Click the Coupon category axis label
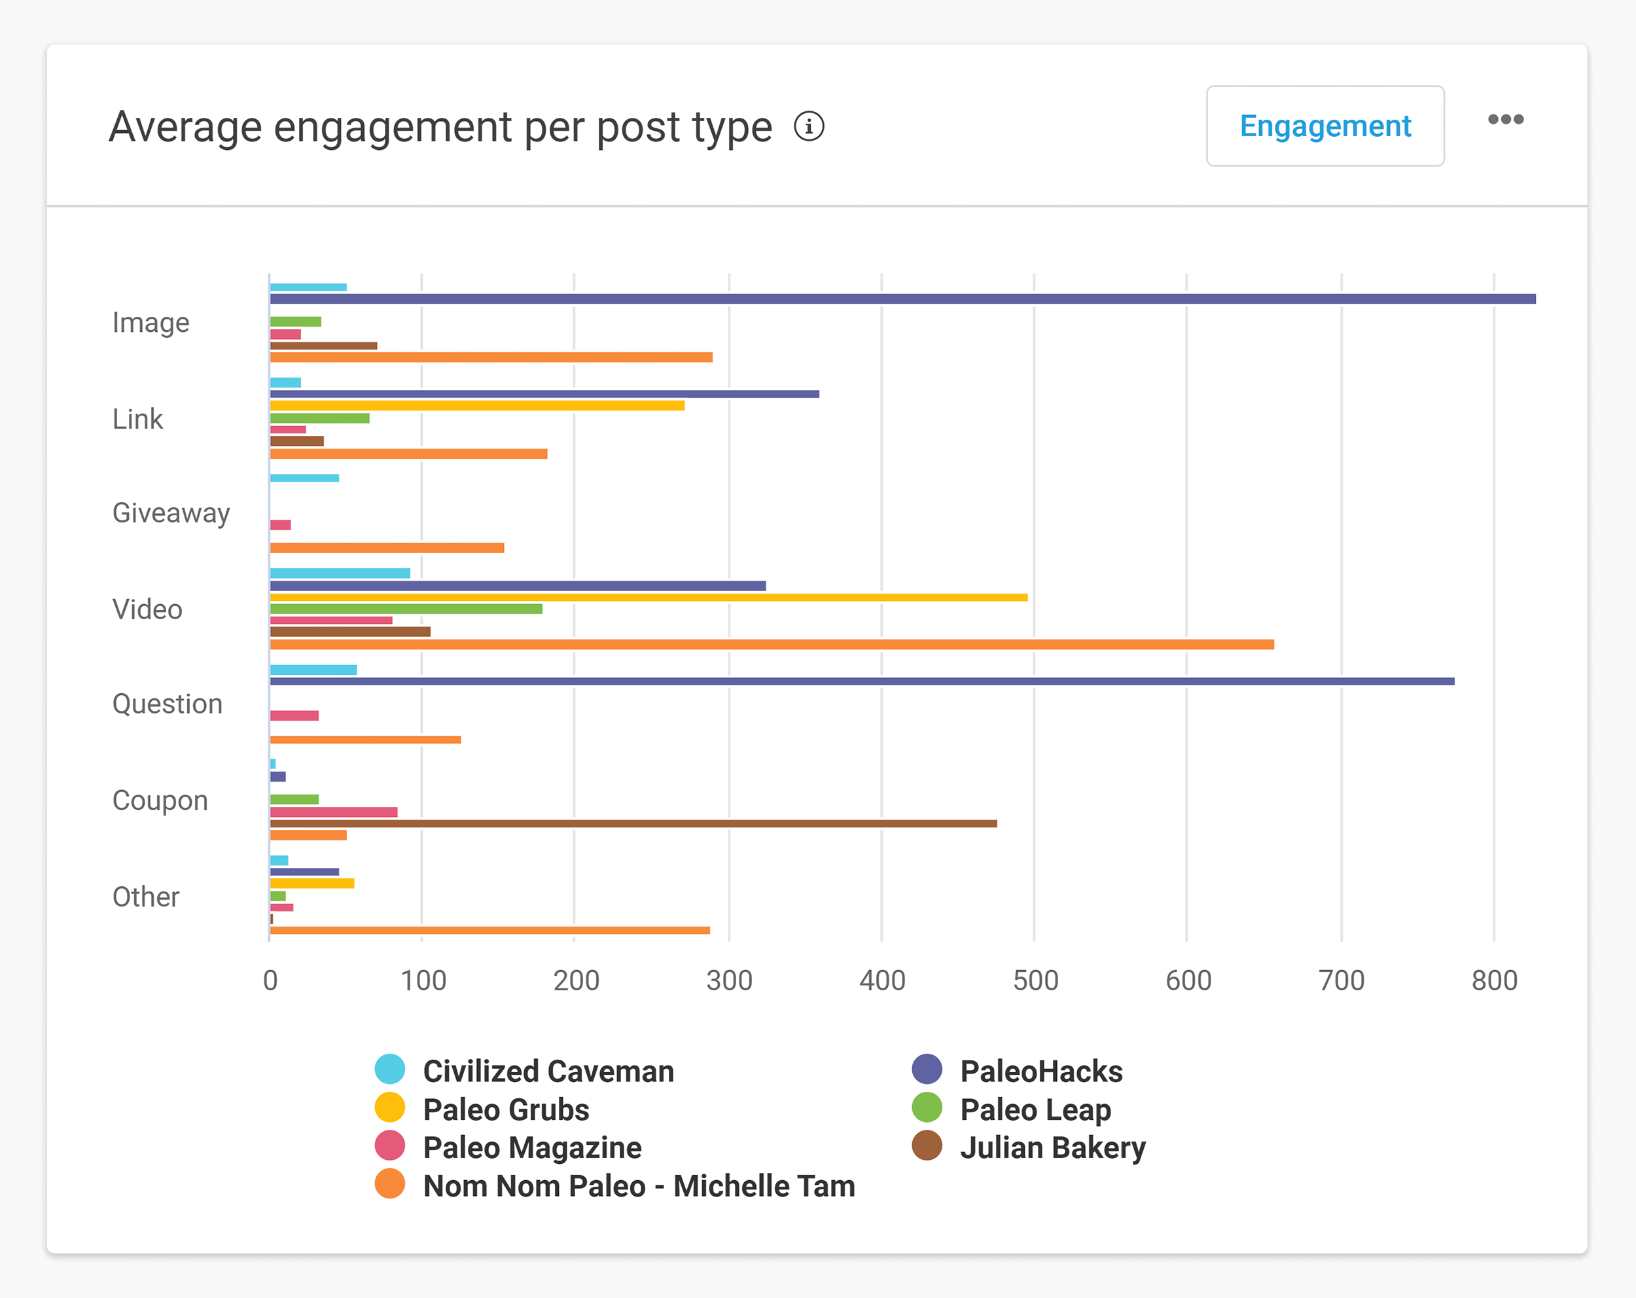This screenshot has width=1636, height=1298. tap(160, 801)
